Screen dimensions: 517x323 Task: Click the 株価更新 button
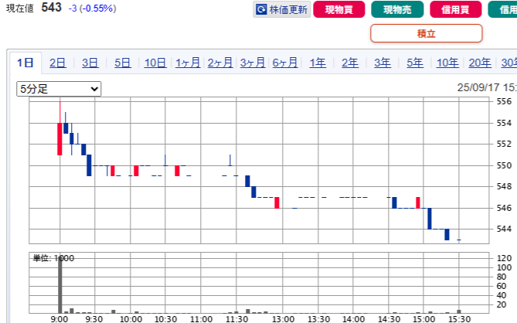click(x=282, y=9)
